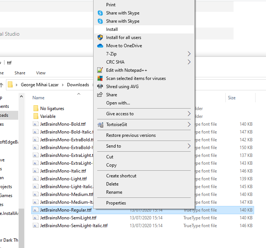Click the No ligatures folder icon
This screenshot has height=248, width=266.
(x=36, y=108)
